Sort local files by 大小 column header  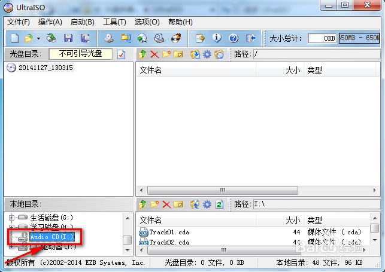click(280, 220)
